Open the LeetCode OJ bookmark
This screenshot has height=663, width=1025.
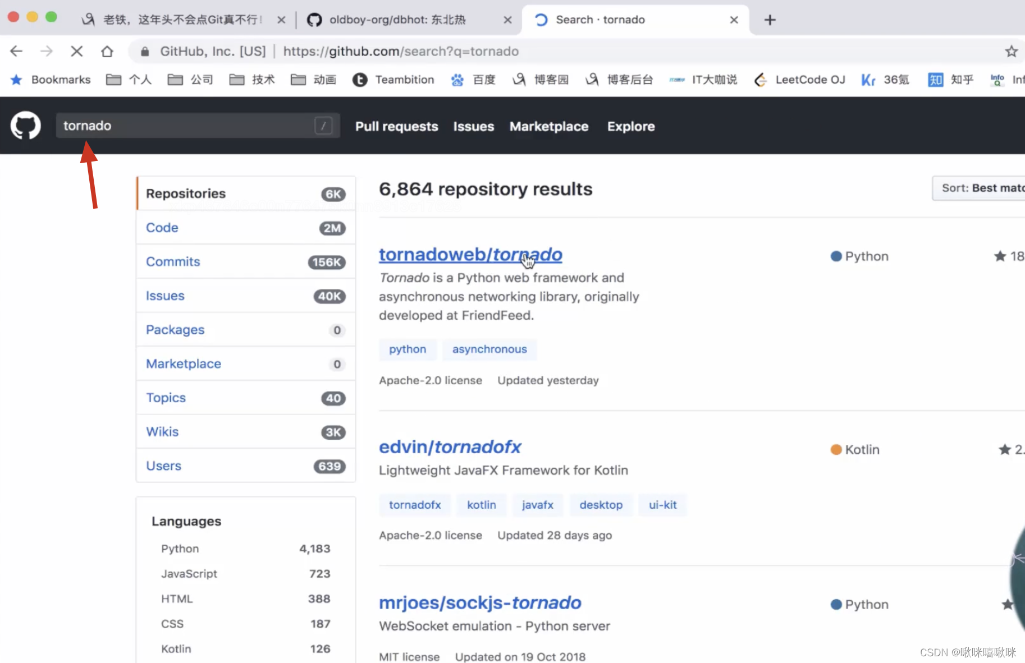click(799, 80)
